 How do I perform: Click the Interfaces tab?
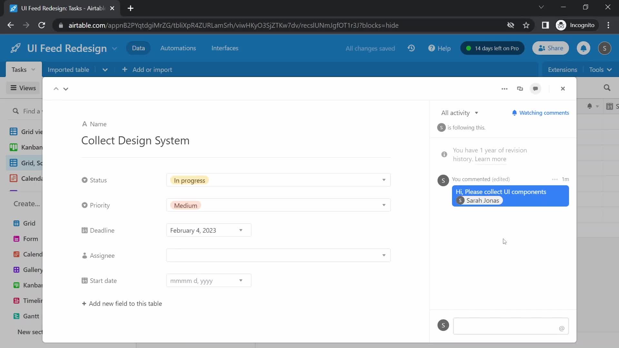[225, 48]
